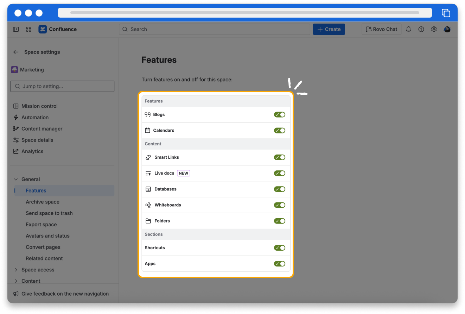This screenshot has width=465, height=314.
Task: Disable the Blogs feature toggle
Action: [280, 115]
